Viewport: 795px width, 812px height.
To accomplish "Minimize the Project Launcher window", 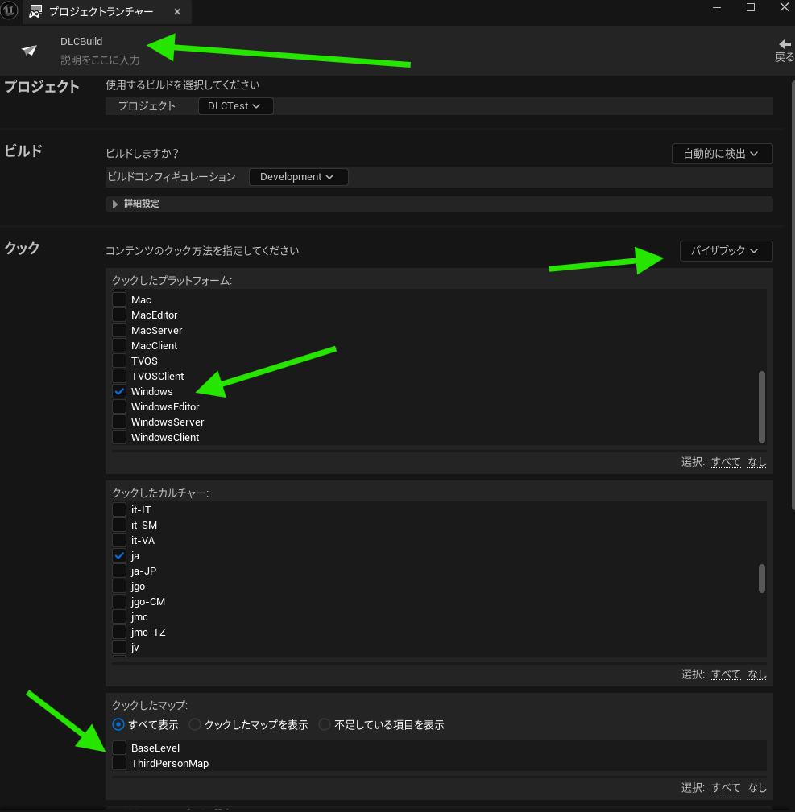I will pyautogui.click(x=717, y=7).
